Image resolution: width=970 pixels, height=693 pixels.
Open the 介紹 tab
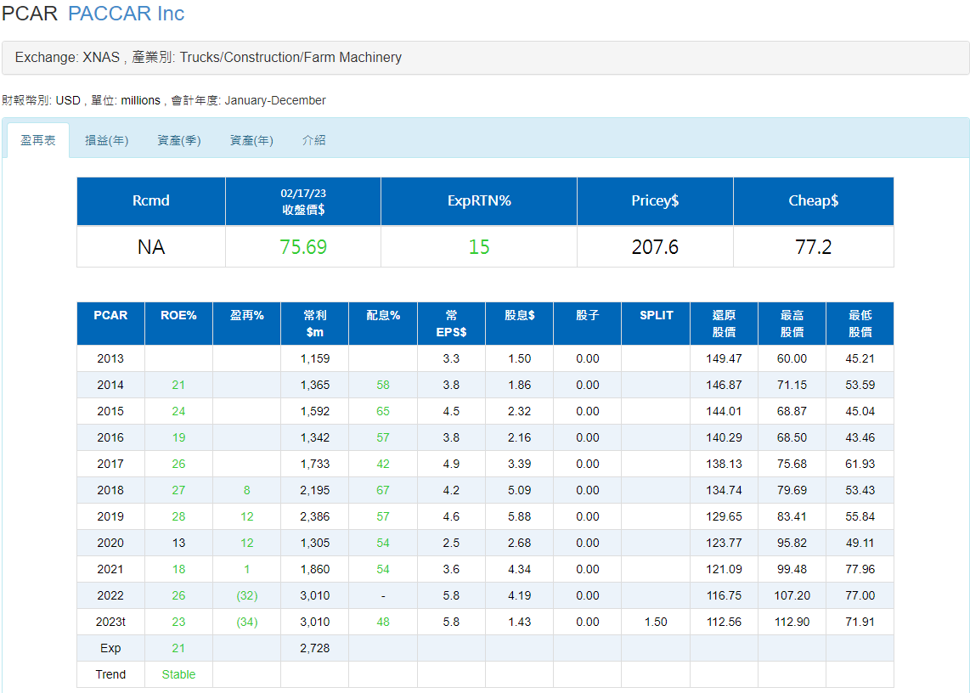click(x=313, y=140)
